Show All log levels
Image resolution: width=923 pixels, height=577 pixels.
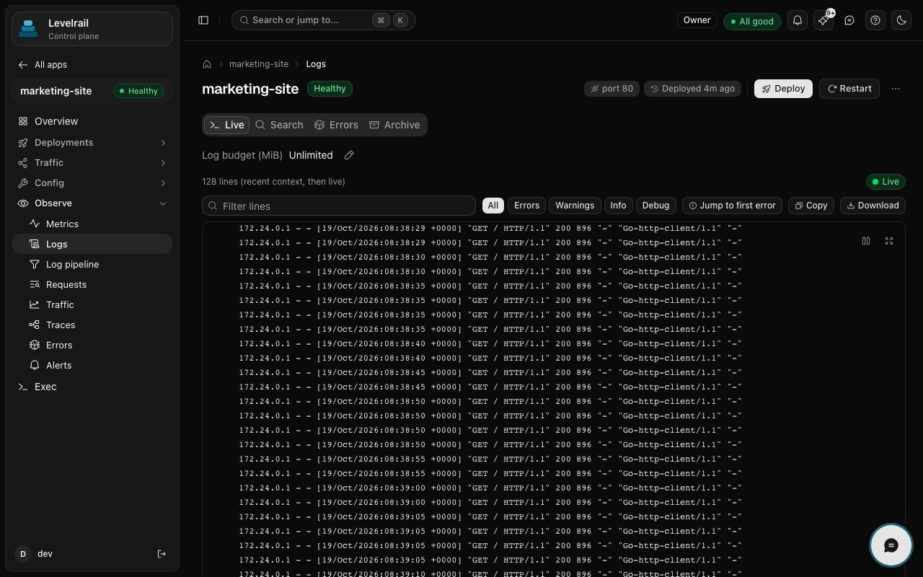pos(493,206)
